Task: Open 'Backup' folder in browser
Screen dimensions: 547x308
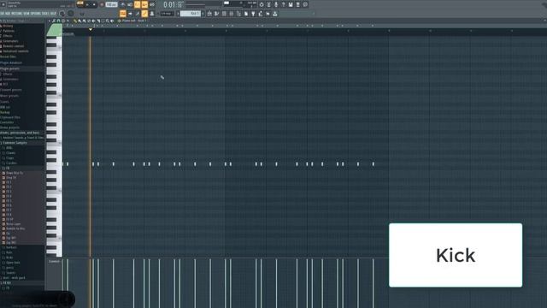Action: click(5, 112)
